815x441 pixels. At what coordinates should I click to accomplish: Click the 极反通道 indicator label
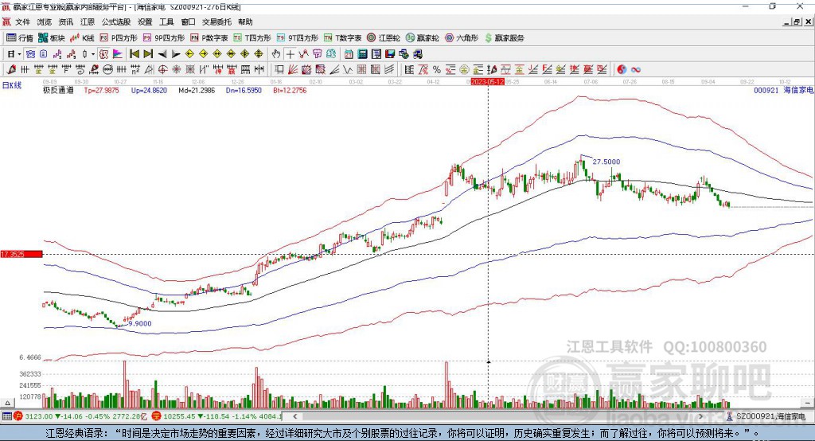(58, 91)
